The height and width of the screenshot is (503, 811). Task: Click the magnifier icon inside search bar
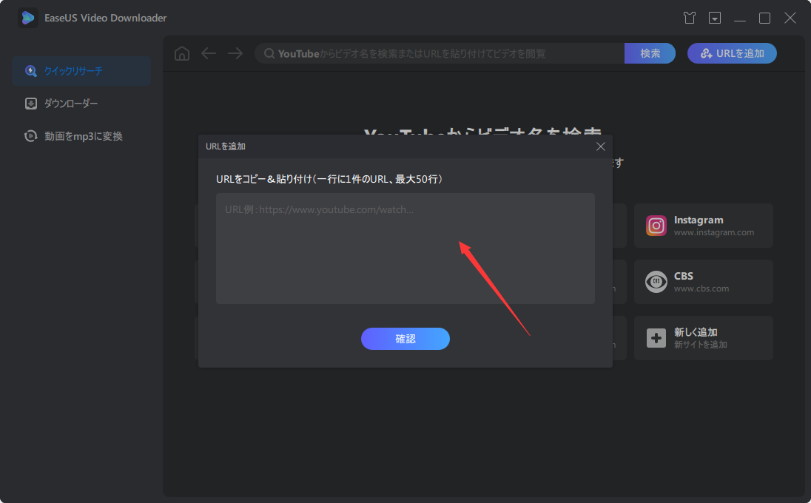point(268,53)
